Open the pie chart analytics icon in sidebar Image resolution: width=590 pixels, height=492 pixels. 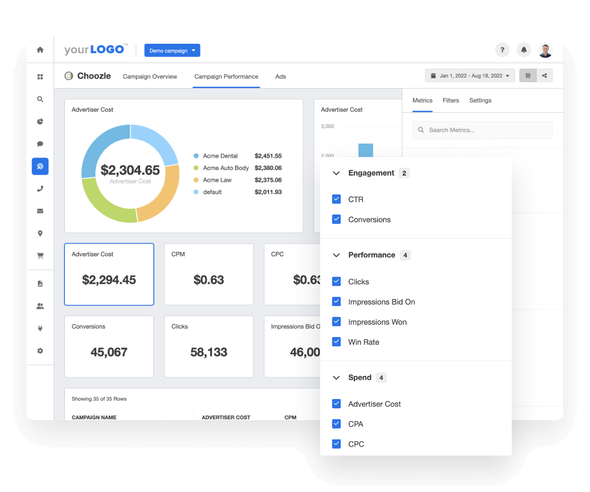point(40,121)
